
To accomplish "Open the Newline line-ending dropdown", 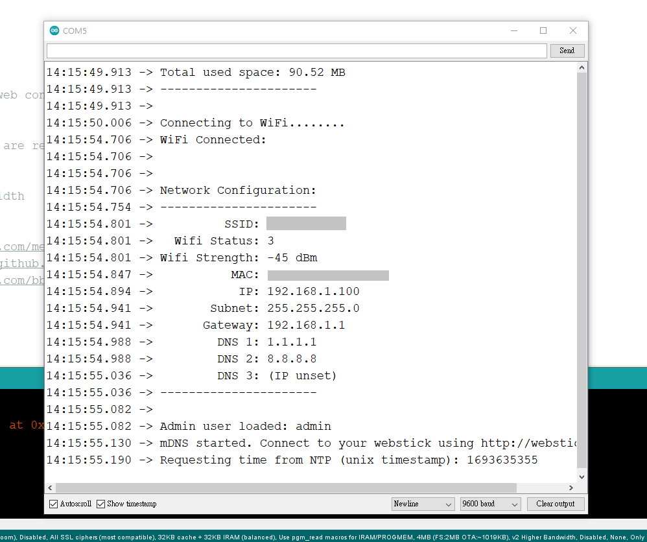I will 423,504.
